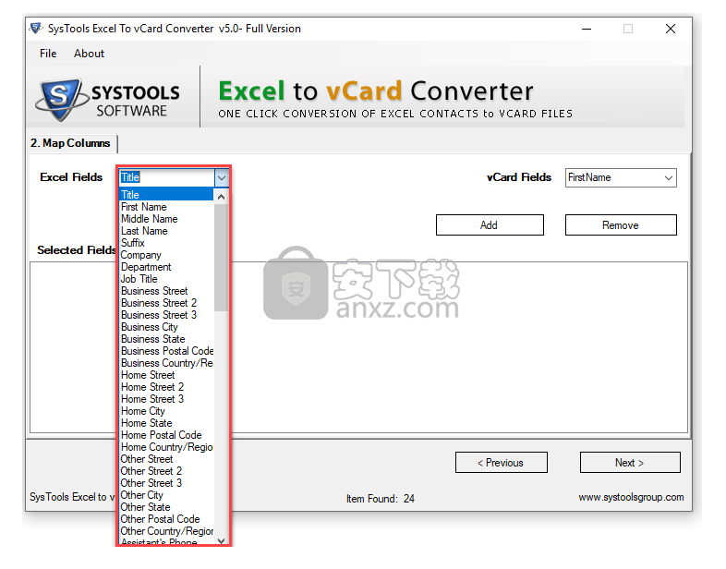Proceed with the Next button
Viewport: 726px width, 569px height.
[x=630, y=463]
